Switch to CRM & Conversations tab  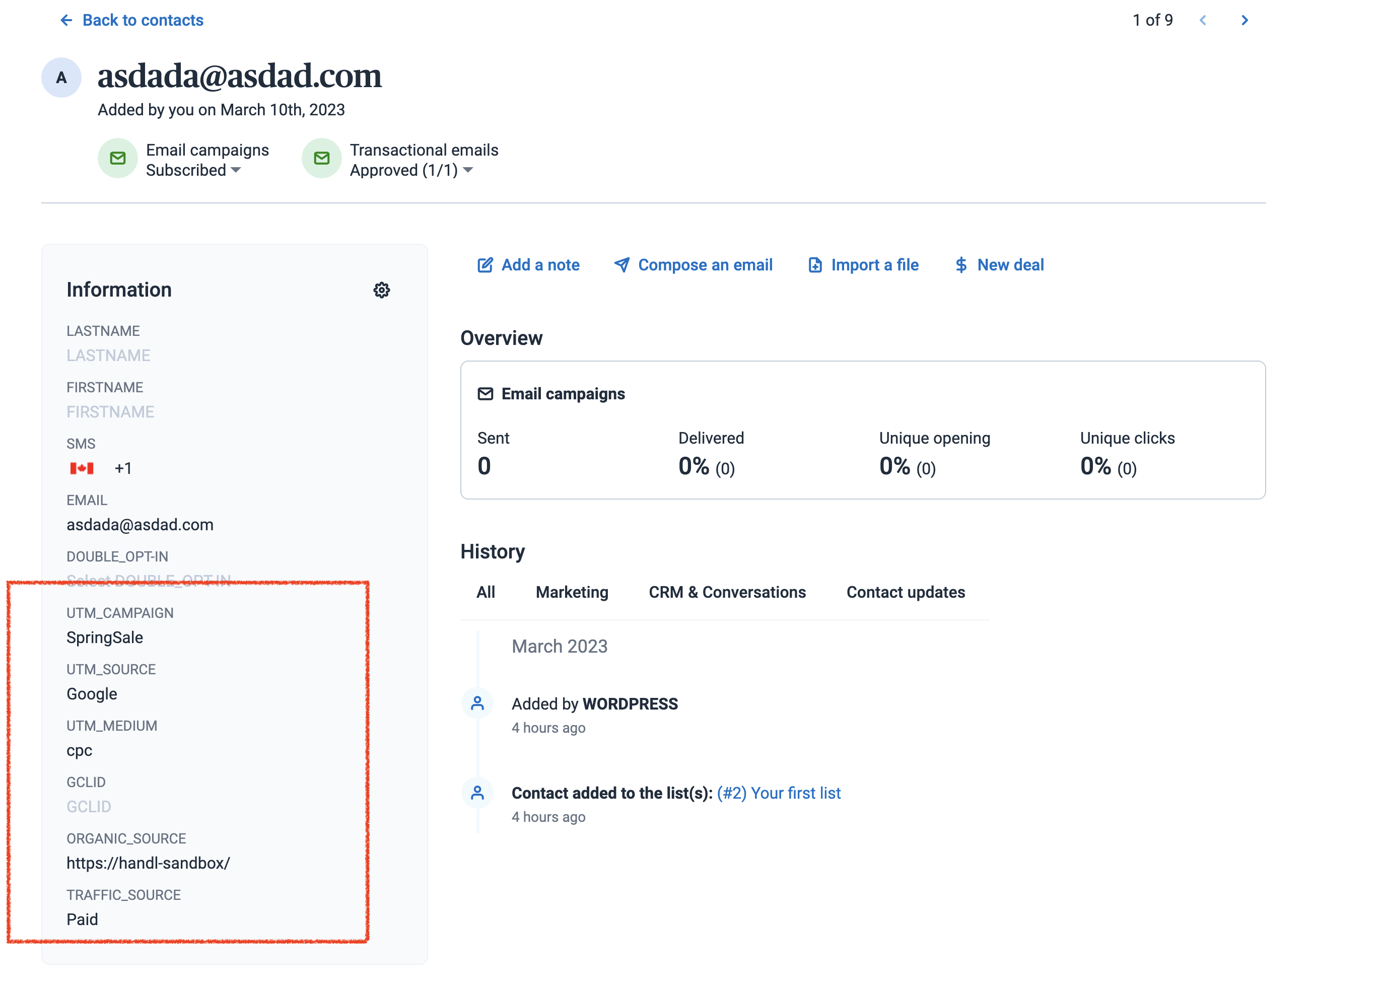pos(727,592)
